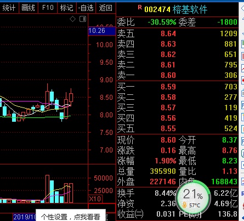Viewport: 244px width, 221px height.
Task: Click 涨幅 percentage 1.90%
Action: tap(166, 161)
